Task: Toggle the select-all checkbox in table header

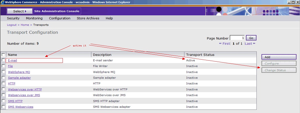Action: (3, 55)
